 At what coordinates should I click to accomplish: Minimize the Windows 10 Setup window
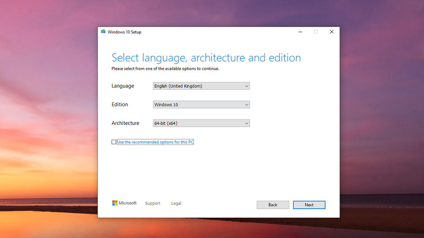coord(300,32)
